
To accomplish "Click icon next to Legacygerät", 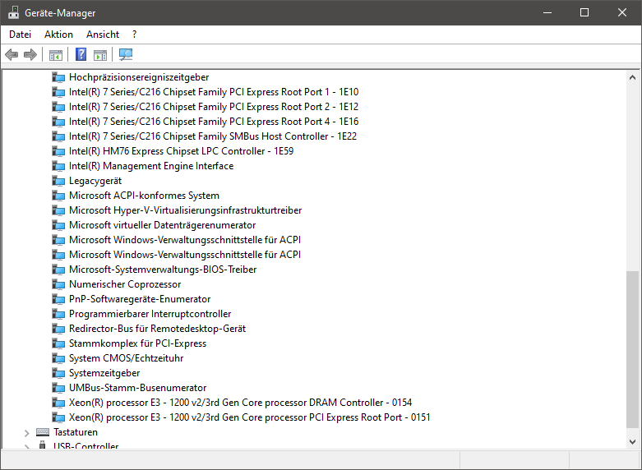I will pyautogui.click(x=58, y=181).
